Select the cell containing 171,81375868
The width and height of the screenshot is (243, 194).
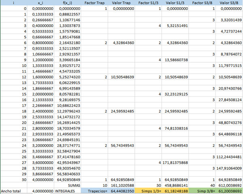pyautogui.click(x=176, y=162)
